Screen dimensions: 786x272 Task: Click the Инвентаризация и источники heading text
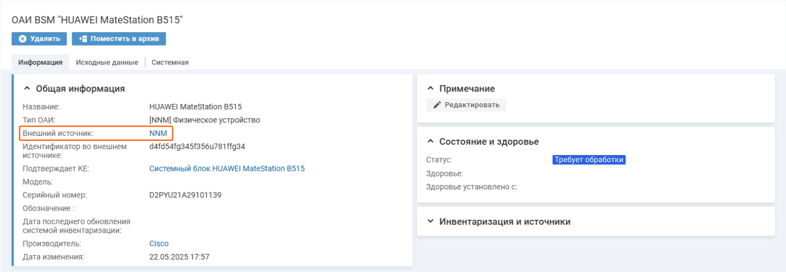coord(505,221)
